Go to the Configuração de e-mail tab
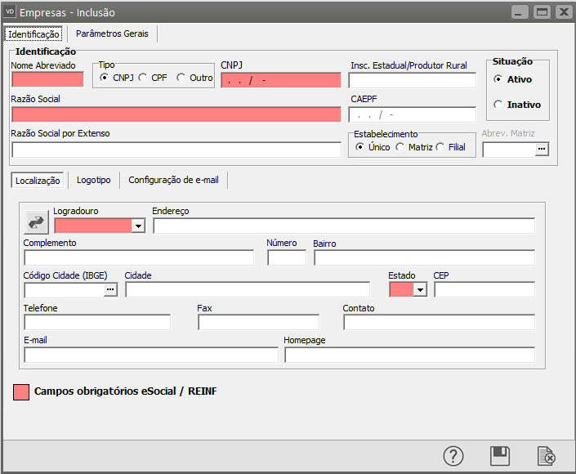Image resolution: width=576 pixels, height=474 pixels. click(x=173, y=180)
